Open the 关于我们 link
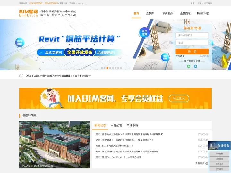 pyautogui.click(x=208, y=3)
